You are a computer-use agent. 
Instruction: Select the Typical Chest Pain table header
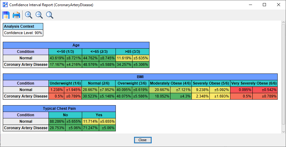click(59, 109)
